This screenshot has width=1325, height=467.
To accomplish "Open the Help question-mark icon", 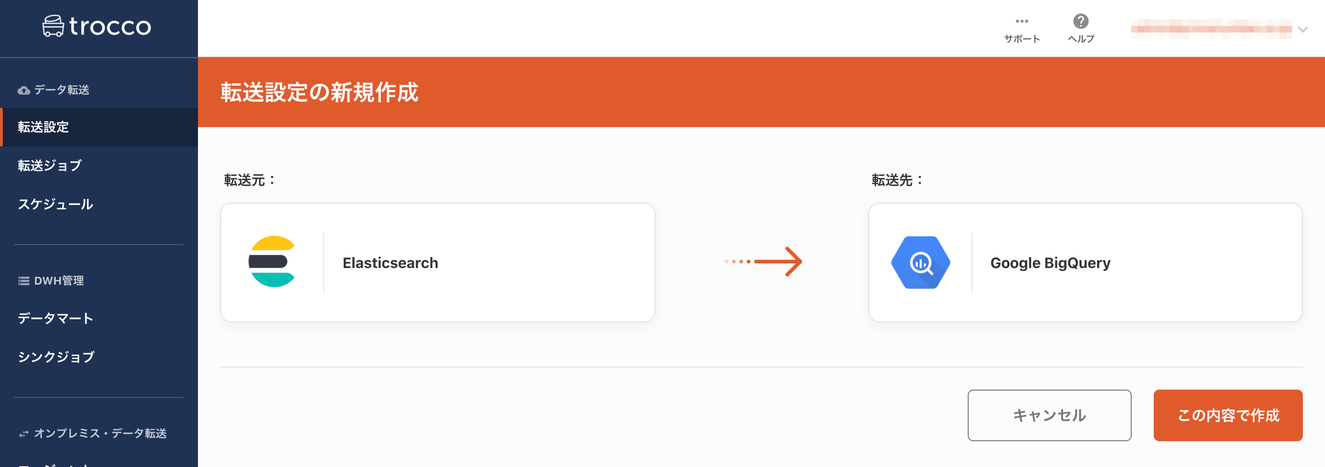I will tap(1081, 21).
